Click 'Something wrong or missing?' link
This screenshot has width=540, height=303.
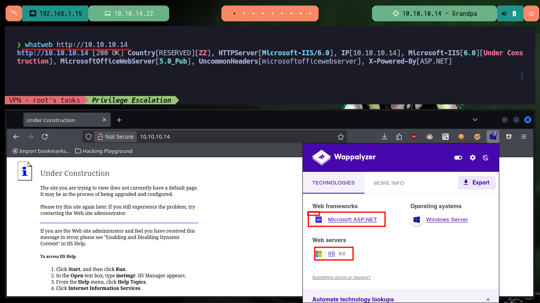(342, 277)
